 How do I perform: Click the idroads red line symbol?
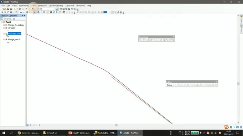click(8, 31)
